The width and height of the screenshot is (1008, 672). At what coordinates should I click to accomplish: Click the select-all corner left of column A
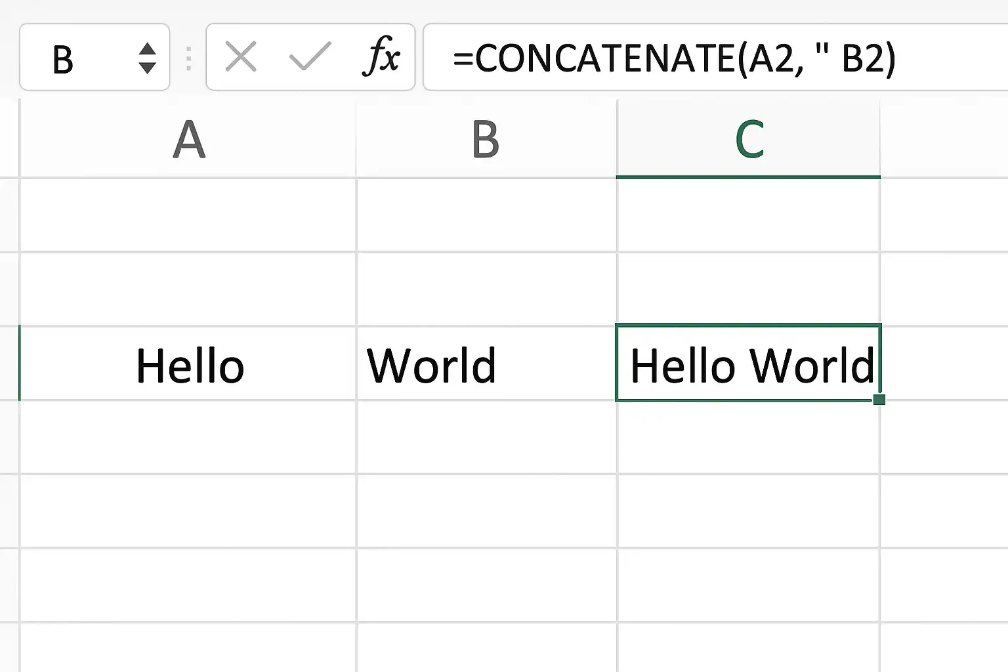point(9,138)
